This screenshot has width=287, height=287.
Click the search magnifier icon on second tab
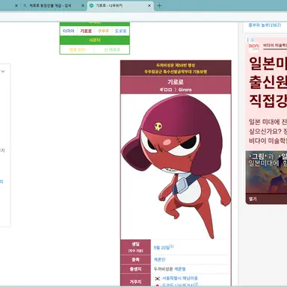pyautogui.click(x=25, y=5)
